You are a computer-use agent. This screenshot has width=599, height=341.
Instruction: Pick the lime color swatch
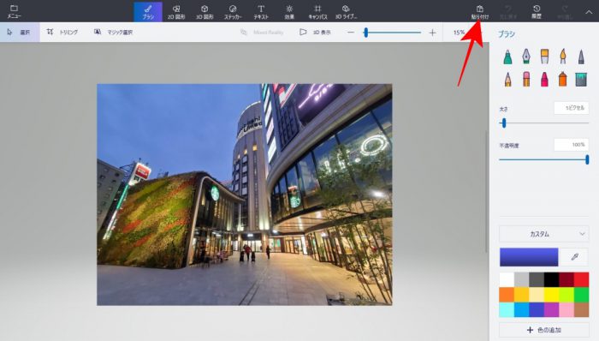566,295
